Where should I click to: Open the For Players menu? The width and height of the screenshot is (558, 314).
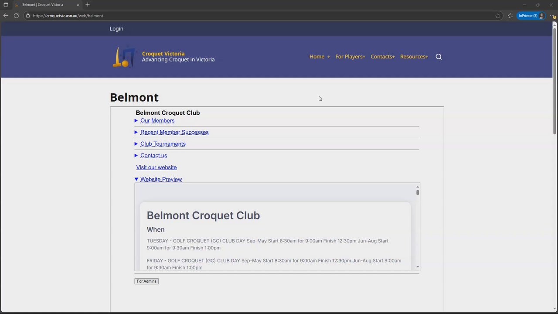pyautogui.click(x=350, y=57)
